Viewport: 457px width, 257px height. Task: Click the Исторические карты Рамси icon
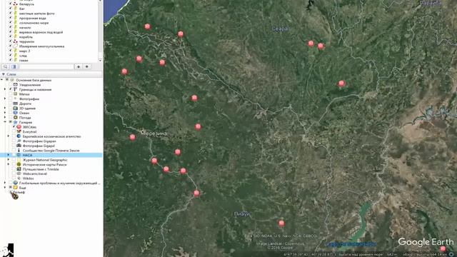click(19, 164)
